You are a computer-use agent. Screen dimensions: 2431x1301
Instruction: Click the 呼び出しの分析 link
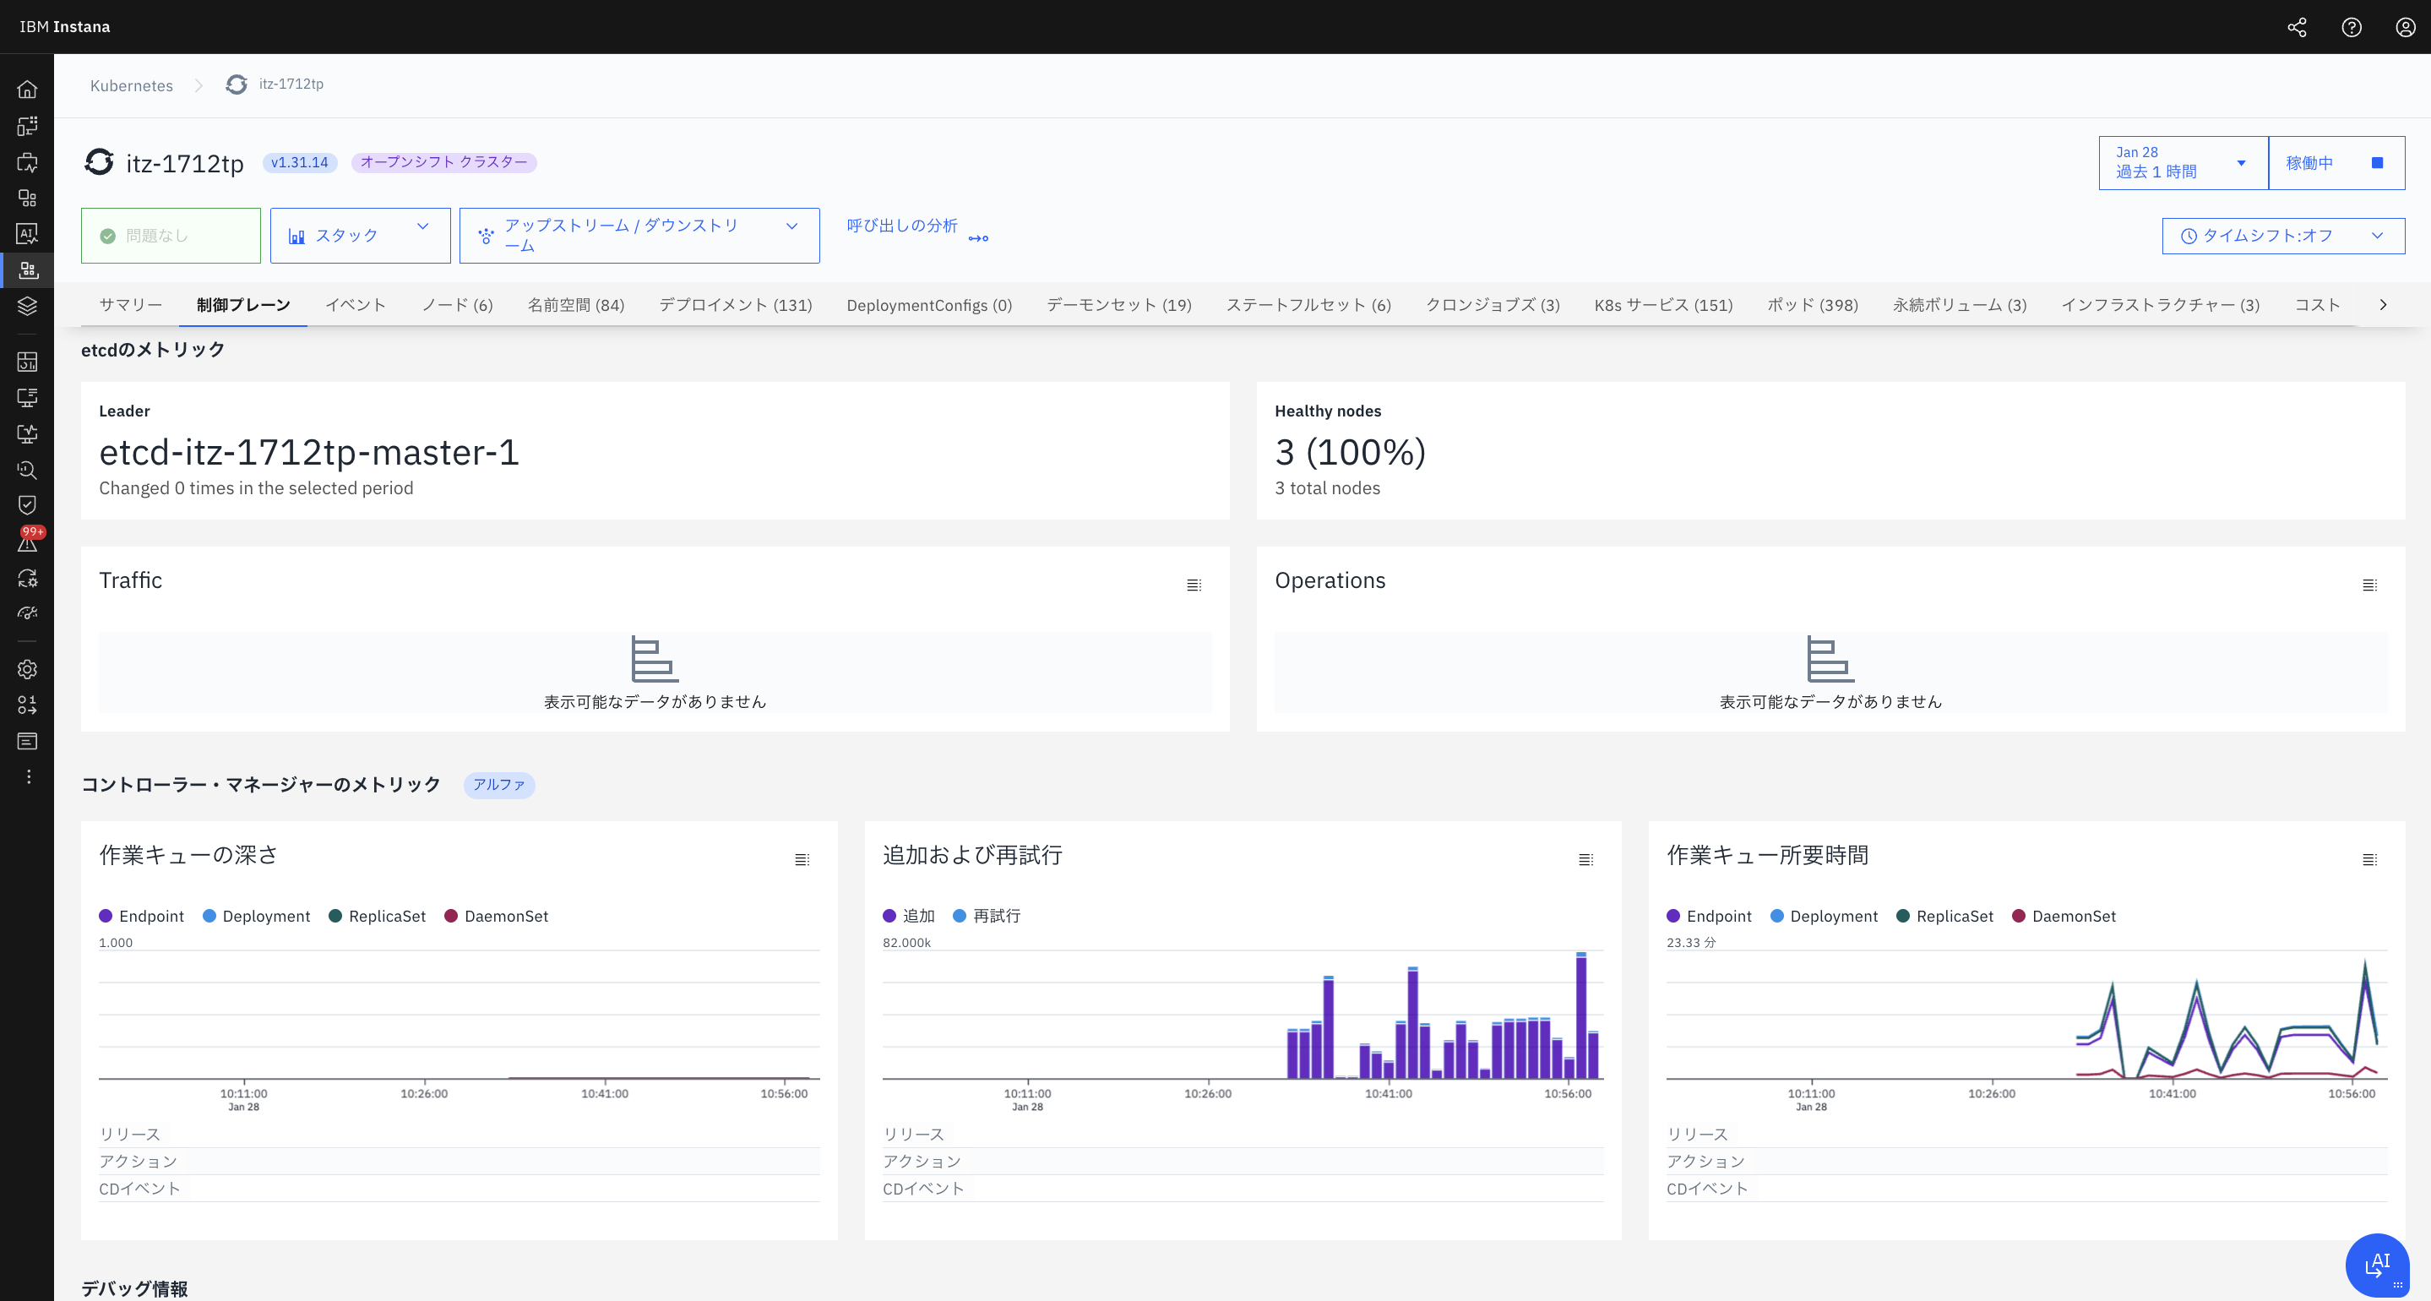[902, 226]
